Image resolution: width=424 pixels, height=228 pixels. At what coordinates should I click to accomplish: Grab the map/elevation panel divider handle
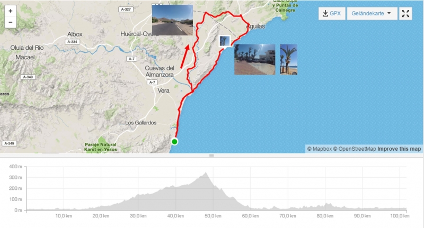[211, 155]
